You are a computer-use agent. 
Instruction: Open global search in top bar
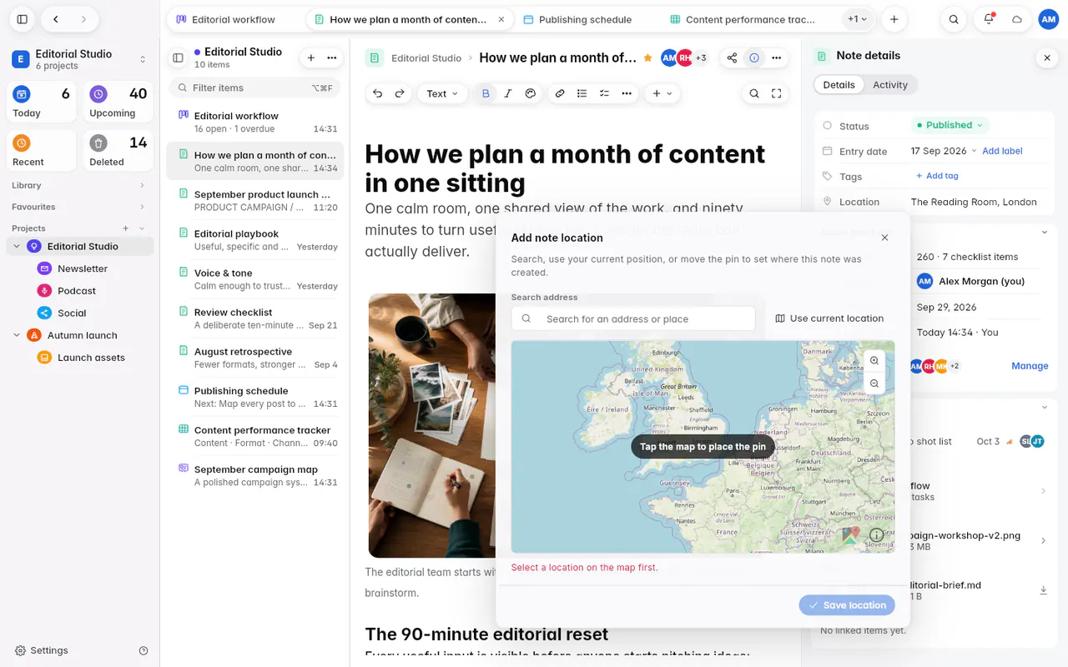coord(954,19)
